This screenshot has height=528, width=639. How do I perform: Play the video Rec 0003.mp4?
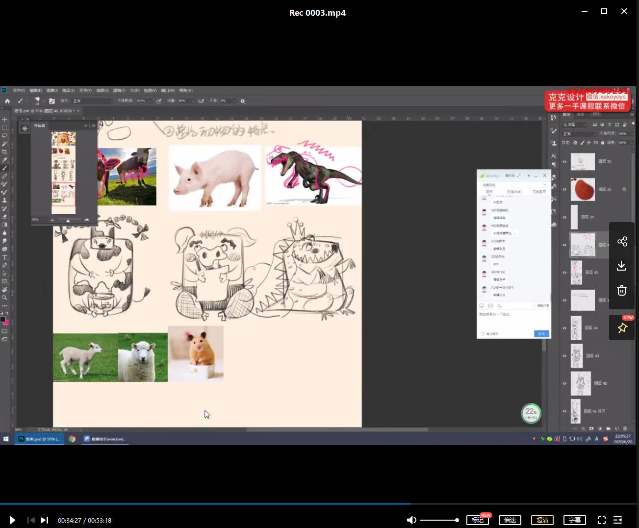12,520
